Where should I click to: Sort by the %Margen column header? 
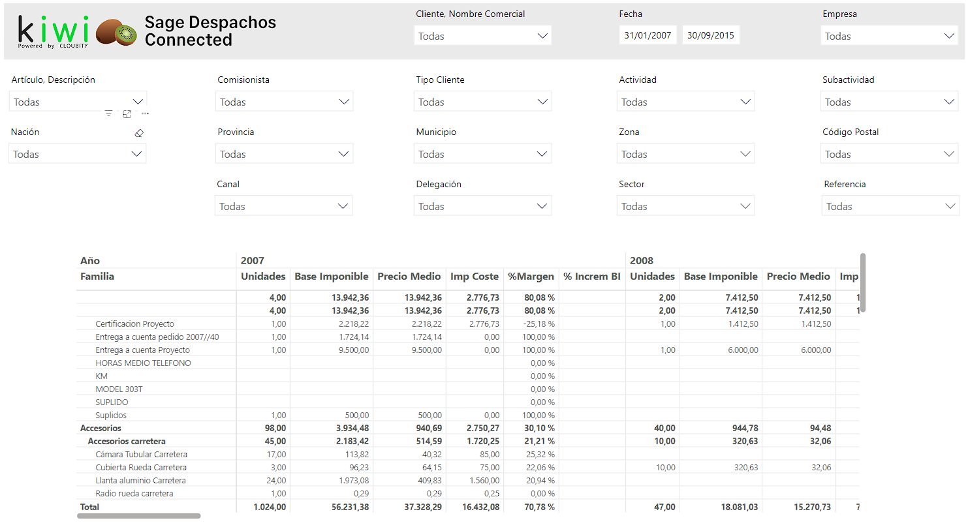[531, 277]
